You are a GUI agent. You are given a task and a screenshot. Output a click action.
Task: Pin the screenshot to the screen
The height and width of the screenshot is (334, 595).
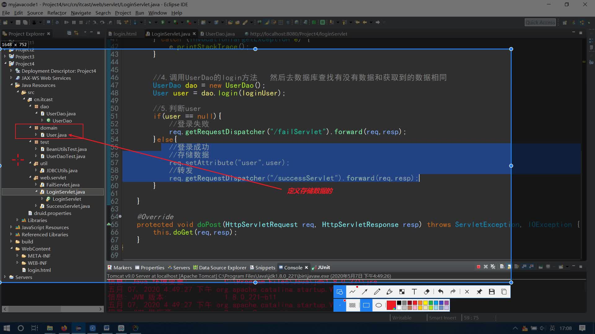[x=479, y=292]
